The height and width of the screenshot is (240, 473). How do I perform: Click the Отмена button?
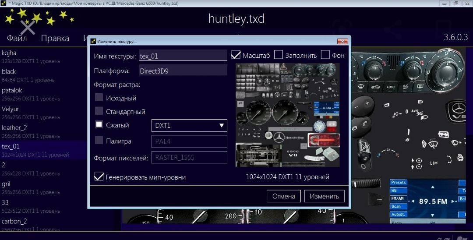[283, 196]
